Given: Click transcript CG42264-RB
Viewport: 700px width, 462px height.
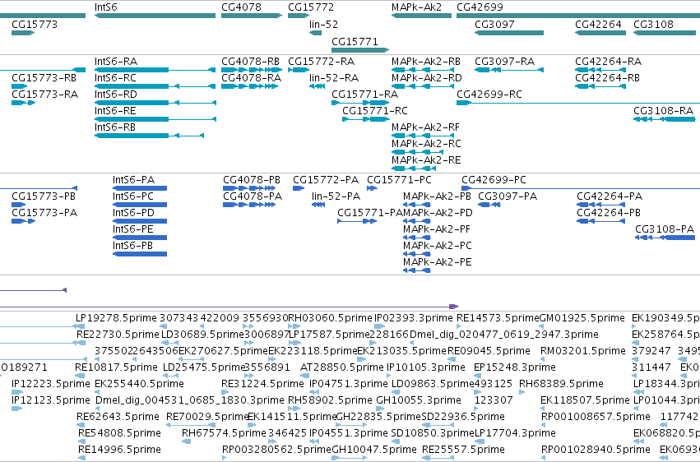Looking at the screenshot, I should 600,86.
